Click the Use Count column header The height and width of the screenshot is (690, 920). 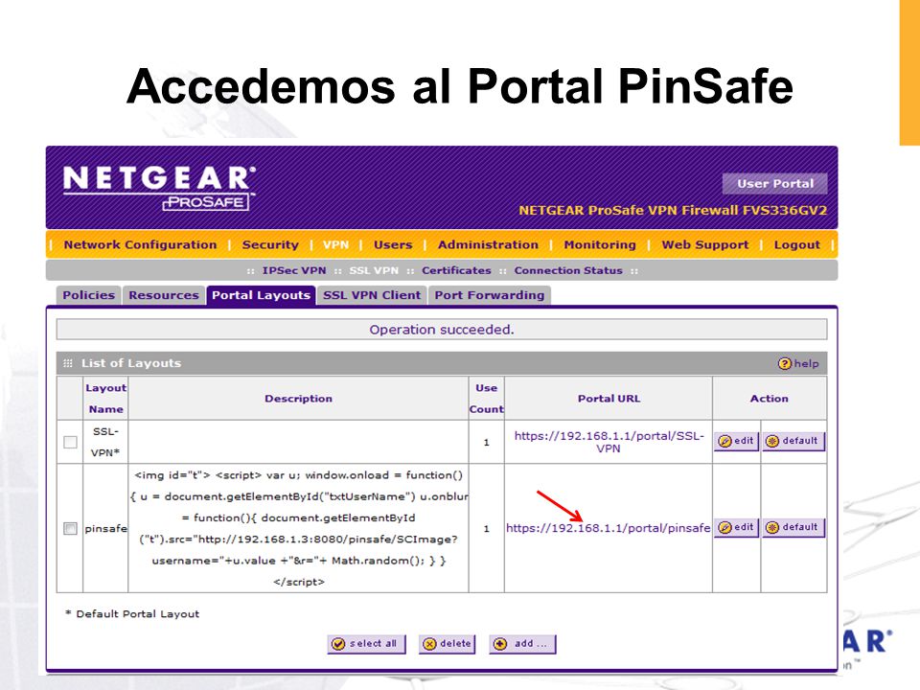[x=487, y=399]
